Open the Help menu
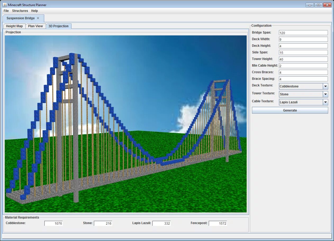This screenshot has height=241, width=334. tap(34, 11)
